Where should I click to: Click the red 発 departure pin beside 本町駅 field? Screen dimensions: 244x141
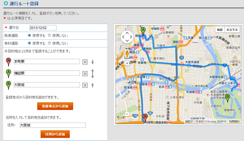(8, 62)
